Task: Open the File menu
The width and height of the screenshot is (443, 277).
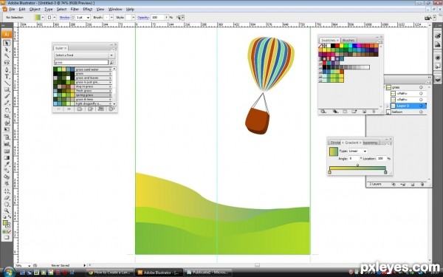Action: [x=12, y=10]
